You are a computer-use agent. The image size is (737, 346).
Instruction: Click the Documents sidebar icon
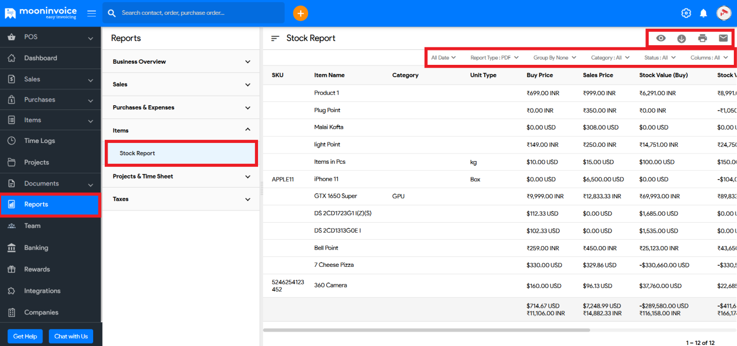(x=12, y=183)
